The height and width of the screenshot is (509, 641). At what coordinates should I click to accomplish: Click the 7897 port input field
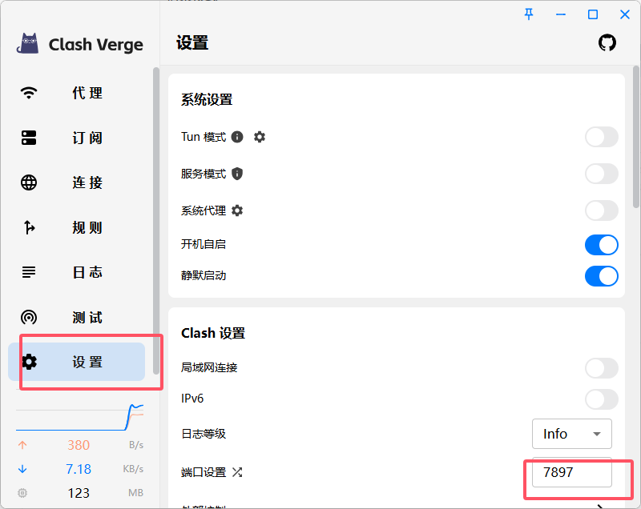tap(571, 472)
